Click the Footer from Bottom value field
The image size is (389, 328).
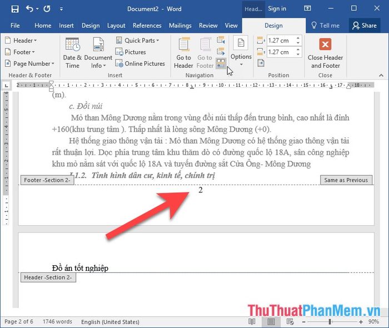click(281, 52)
